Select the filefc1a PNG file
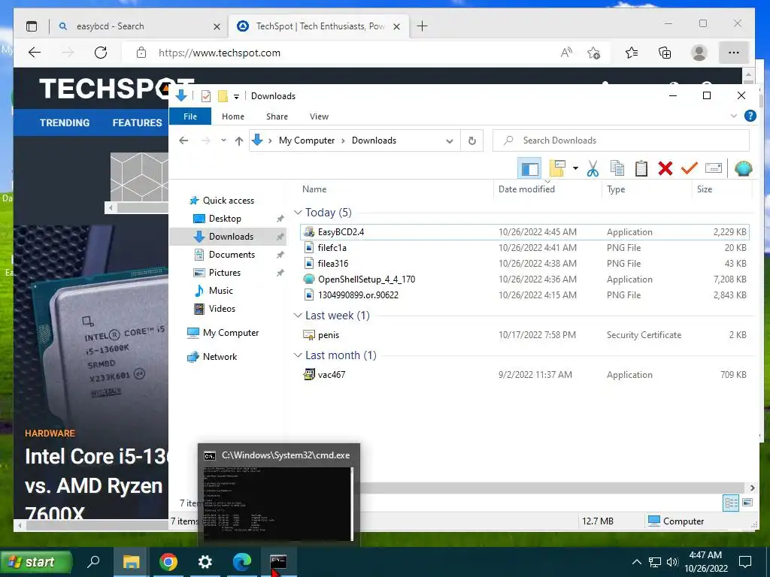 point(524,248)
